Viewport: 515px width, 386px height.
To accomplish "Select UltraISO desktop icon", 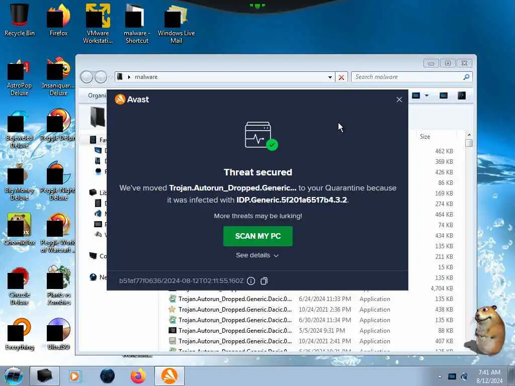I will [x=58, y=334].
